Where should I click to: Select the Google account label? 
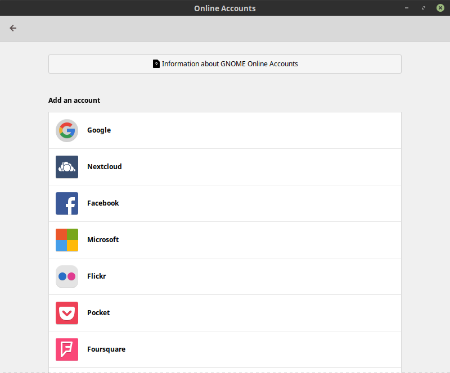[99, 130]
